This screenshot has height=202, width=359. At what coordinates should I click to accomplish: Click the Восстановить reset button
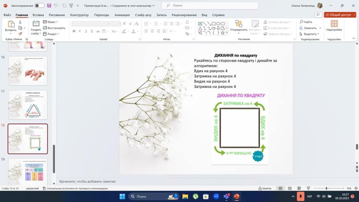[x=54, y=28]
